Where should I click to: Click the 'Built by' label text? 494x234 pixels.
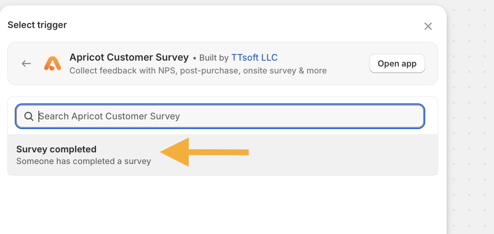[214, 58]
